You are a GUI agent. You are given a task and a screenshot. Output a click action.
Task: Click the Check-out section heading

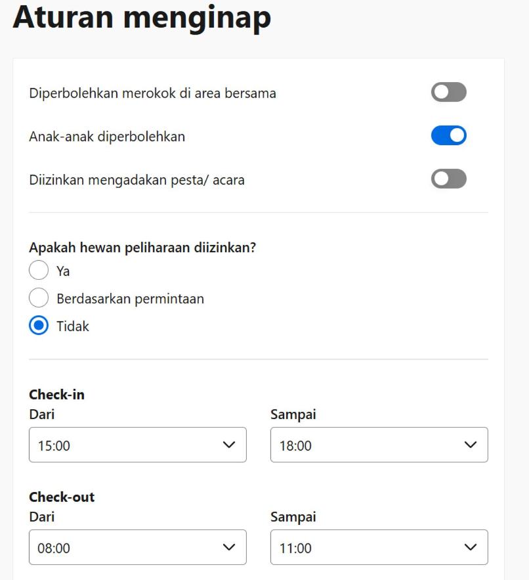coord(62,497)
